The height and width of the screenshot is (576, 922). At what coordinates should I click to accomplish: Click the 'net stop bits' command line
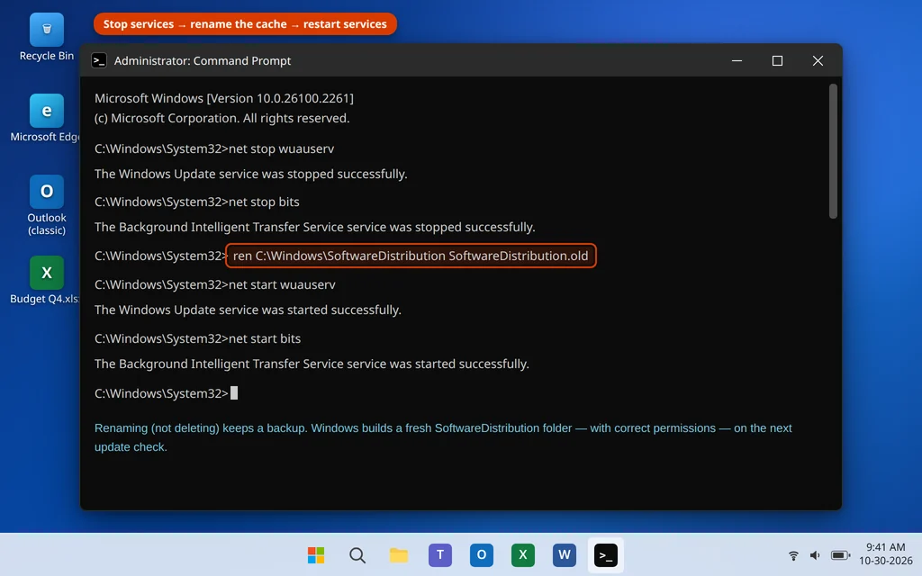[x=197, y=202]
